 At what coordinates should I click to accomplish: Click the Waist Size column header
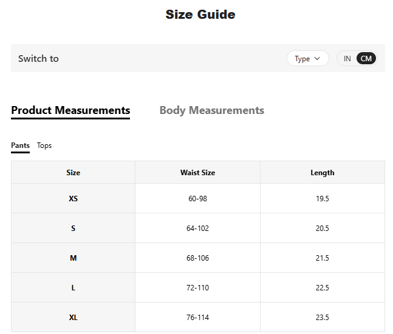[x=197, y=172]
